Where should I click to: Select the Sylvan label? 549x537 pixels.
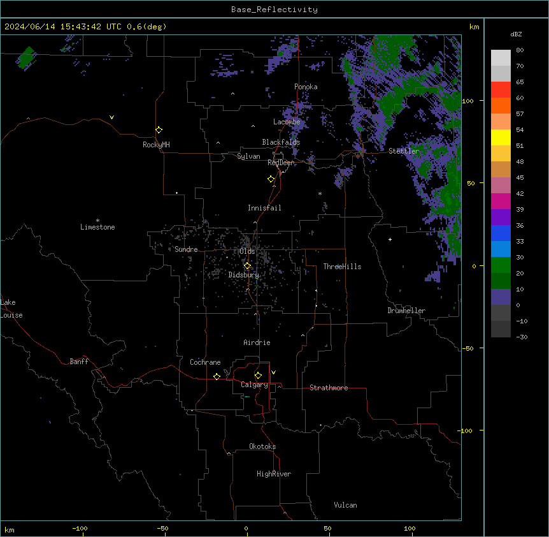pyautogui.click(x=248, y=156)
